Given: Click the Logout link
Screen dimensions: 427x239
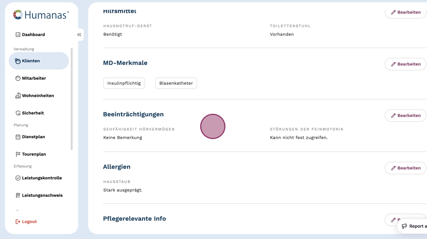Looking at the screenshot, I should [x=26, y=221].
